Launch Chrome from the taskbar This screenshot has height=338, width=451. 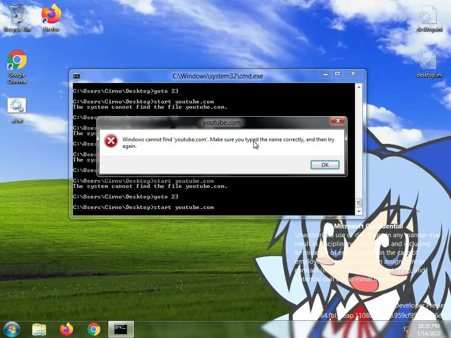pyautogui.click(x=94, y=329)
